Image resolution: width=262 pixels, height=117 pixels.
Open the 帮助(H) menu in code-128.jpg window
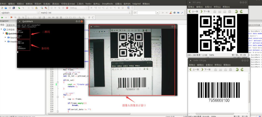[227, 65]
